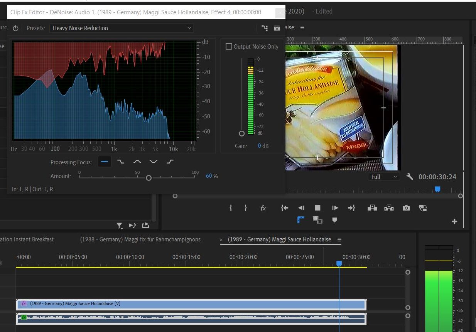
Task: Step back one frame
Action: (x=301, y=208)
